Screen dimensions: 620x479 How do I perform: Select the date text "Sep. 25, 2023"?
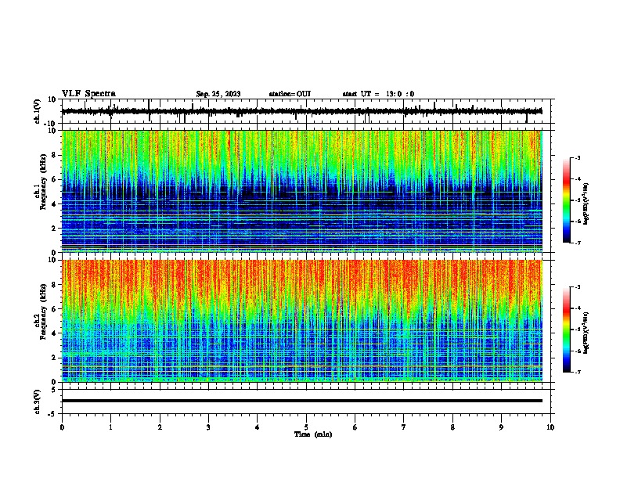click(218, 94)
